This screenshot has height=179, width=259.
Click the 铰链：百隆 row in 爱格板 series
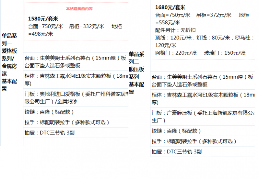(x=50, y=112)
